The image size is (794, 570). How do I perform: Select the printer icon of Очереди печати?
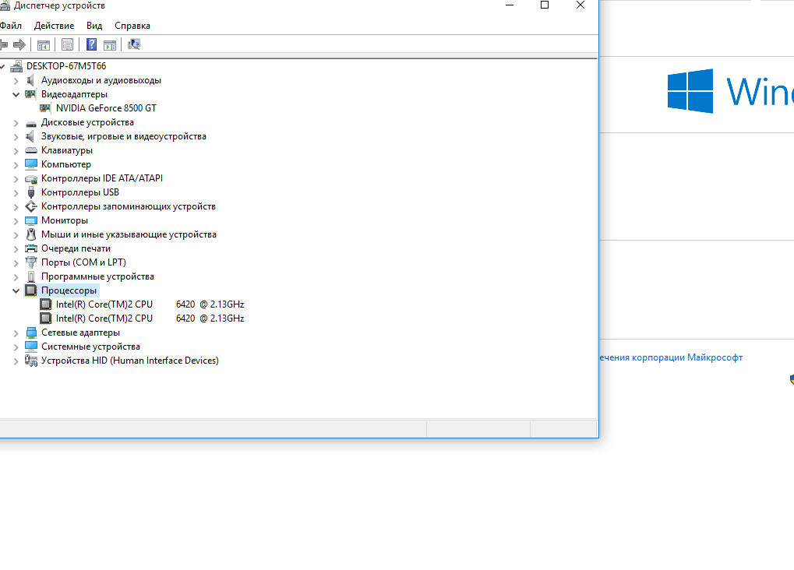click(x=31, y=248)
